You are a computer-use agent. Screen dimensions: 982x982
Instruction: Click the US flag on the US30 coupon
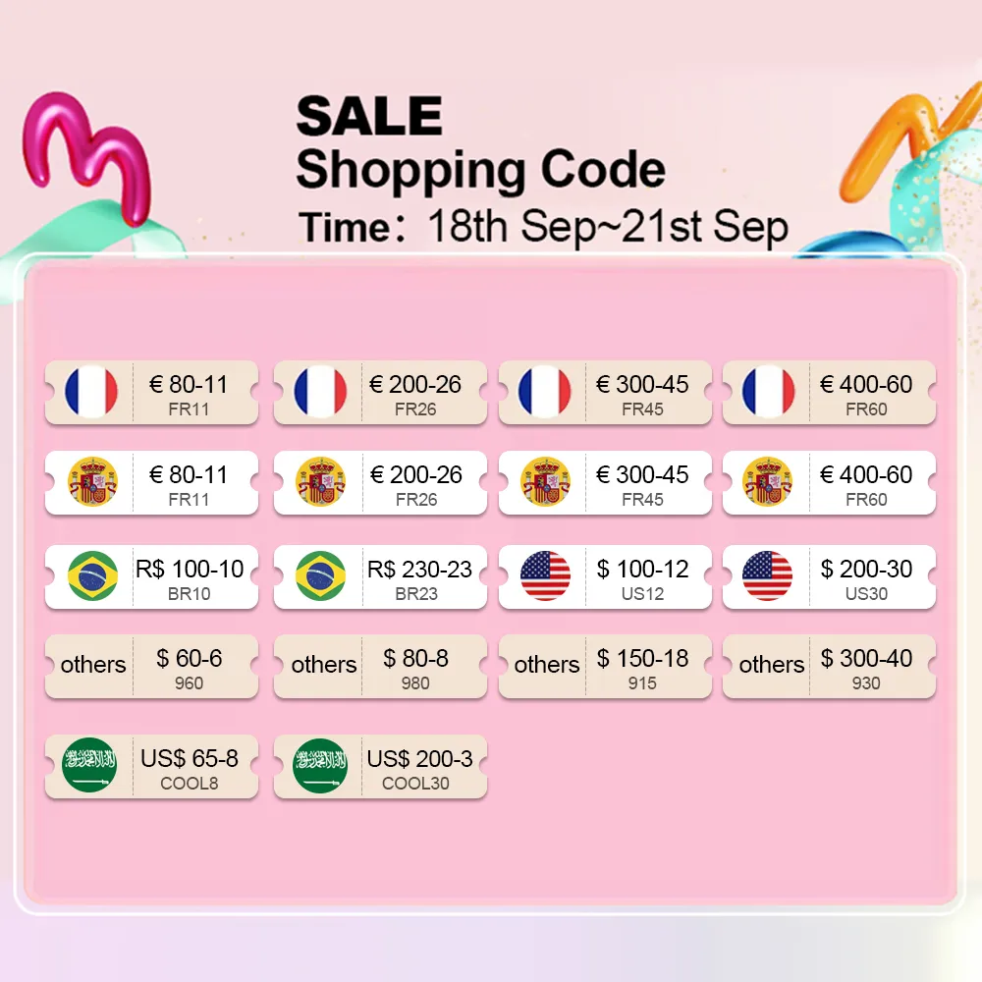click(x=769, y=575)
